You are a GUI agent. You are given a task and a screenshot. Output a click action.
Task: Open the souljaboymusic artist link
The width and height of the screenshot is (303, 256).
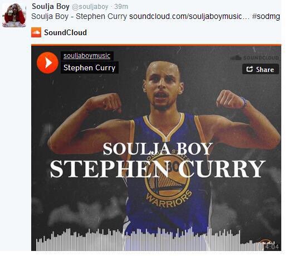point(87,56)
